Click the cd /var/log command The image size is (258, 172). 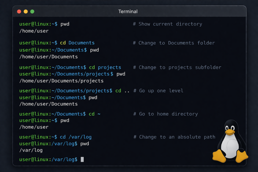click(76, 137)
